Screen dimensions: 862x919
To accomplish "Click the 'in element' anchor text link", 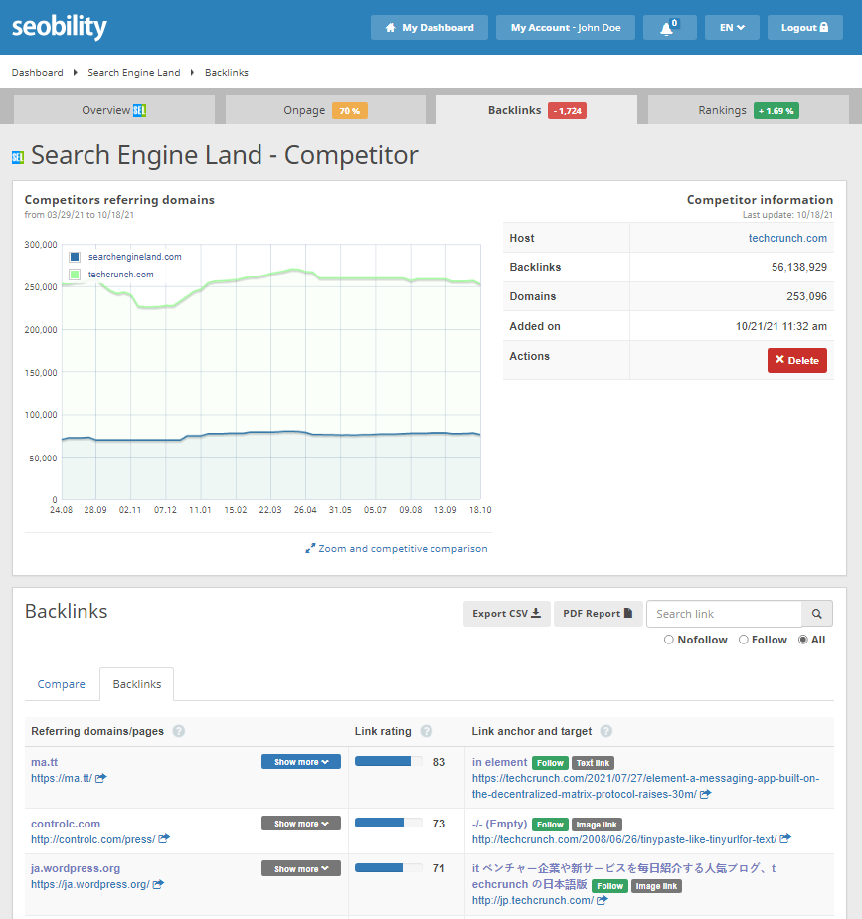I will [x=500, y=762].
